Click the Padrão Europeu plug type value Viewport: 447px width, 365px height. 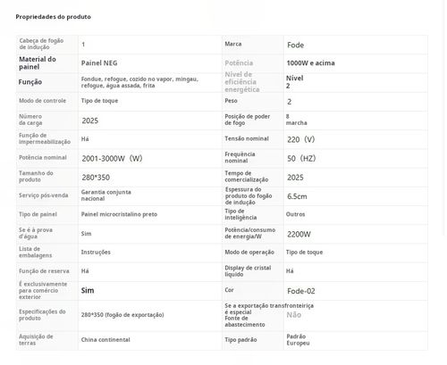coord(298,340)
